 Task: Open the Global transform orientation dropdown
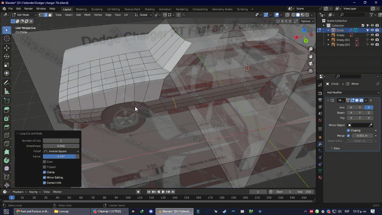click(143, 15)
